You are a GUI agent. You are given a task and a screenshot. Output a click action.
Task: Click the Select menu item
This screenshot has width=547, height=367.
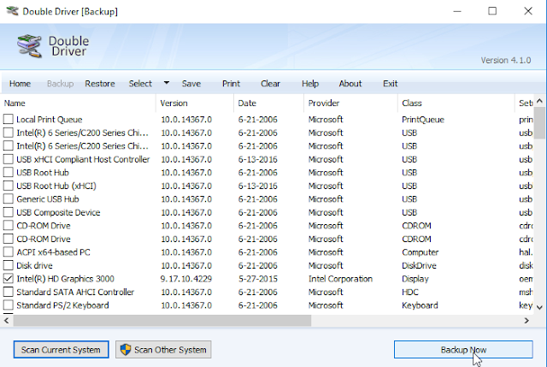coord(140,84)
